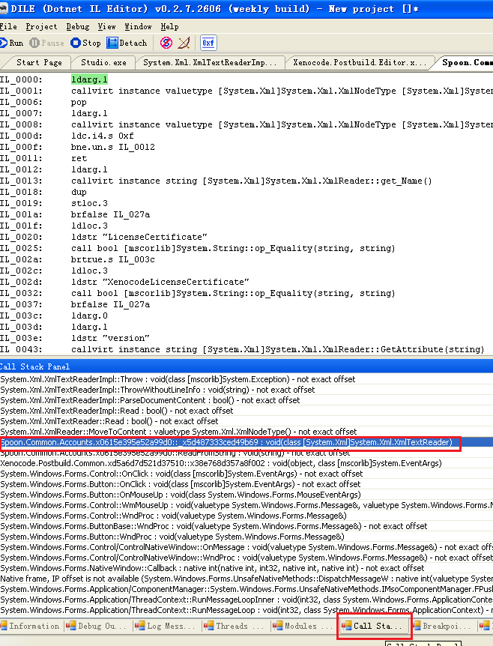Open the Project menu
The image size is (493, 646).
point(41,26)
